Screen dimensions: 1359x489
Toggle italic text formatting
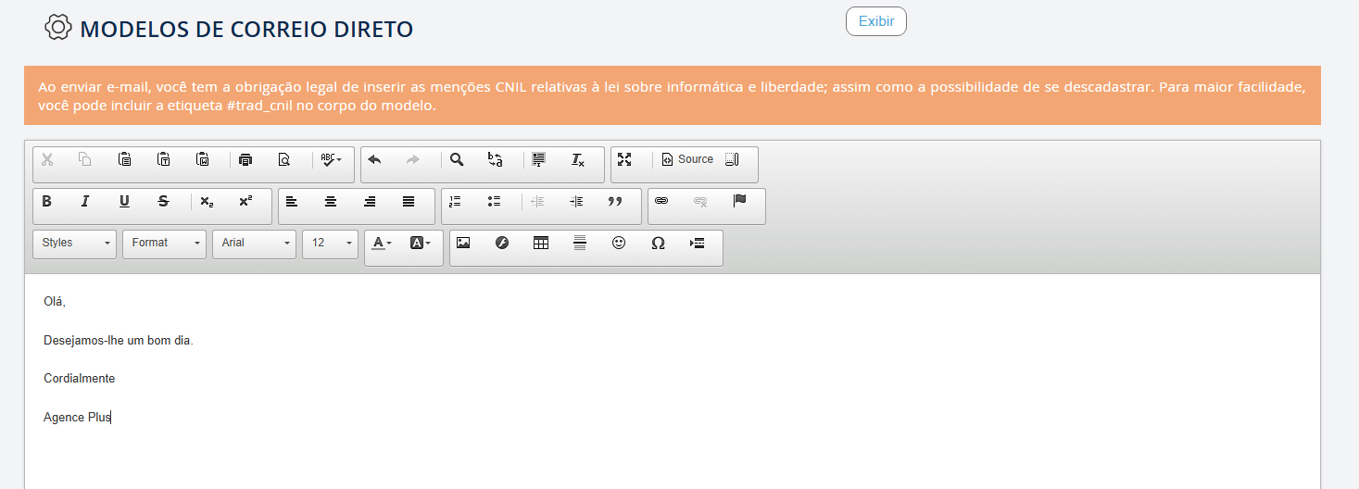pos(85,202)
